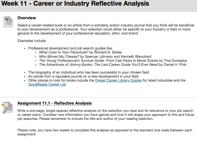Click The Young Professional's Survival Guide title
The image size is (197, 141).
pyautogui.click(x=99, y=60)
